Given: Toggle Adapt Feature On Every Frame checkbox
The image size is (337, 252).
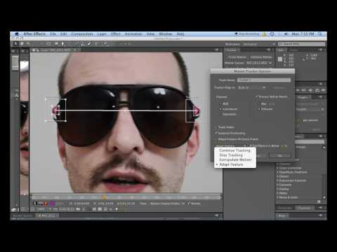Looking at the screenshot, I should point(216,139).
